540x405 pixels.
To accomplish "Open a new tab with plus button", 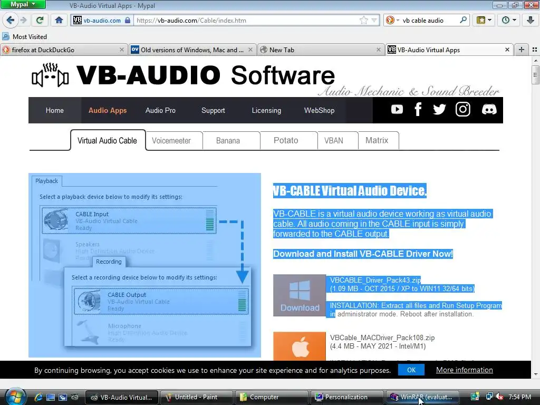I will tap(522, 50).
